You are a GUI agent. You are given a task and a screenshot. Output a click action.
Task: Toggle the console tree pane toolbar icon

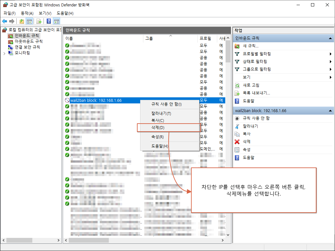tap(29, 21)
